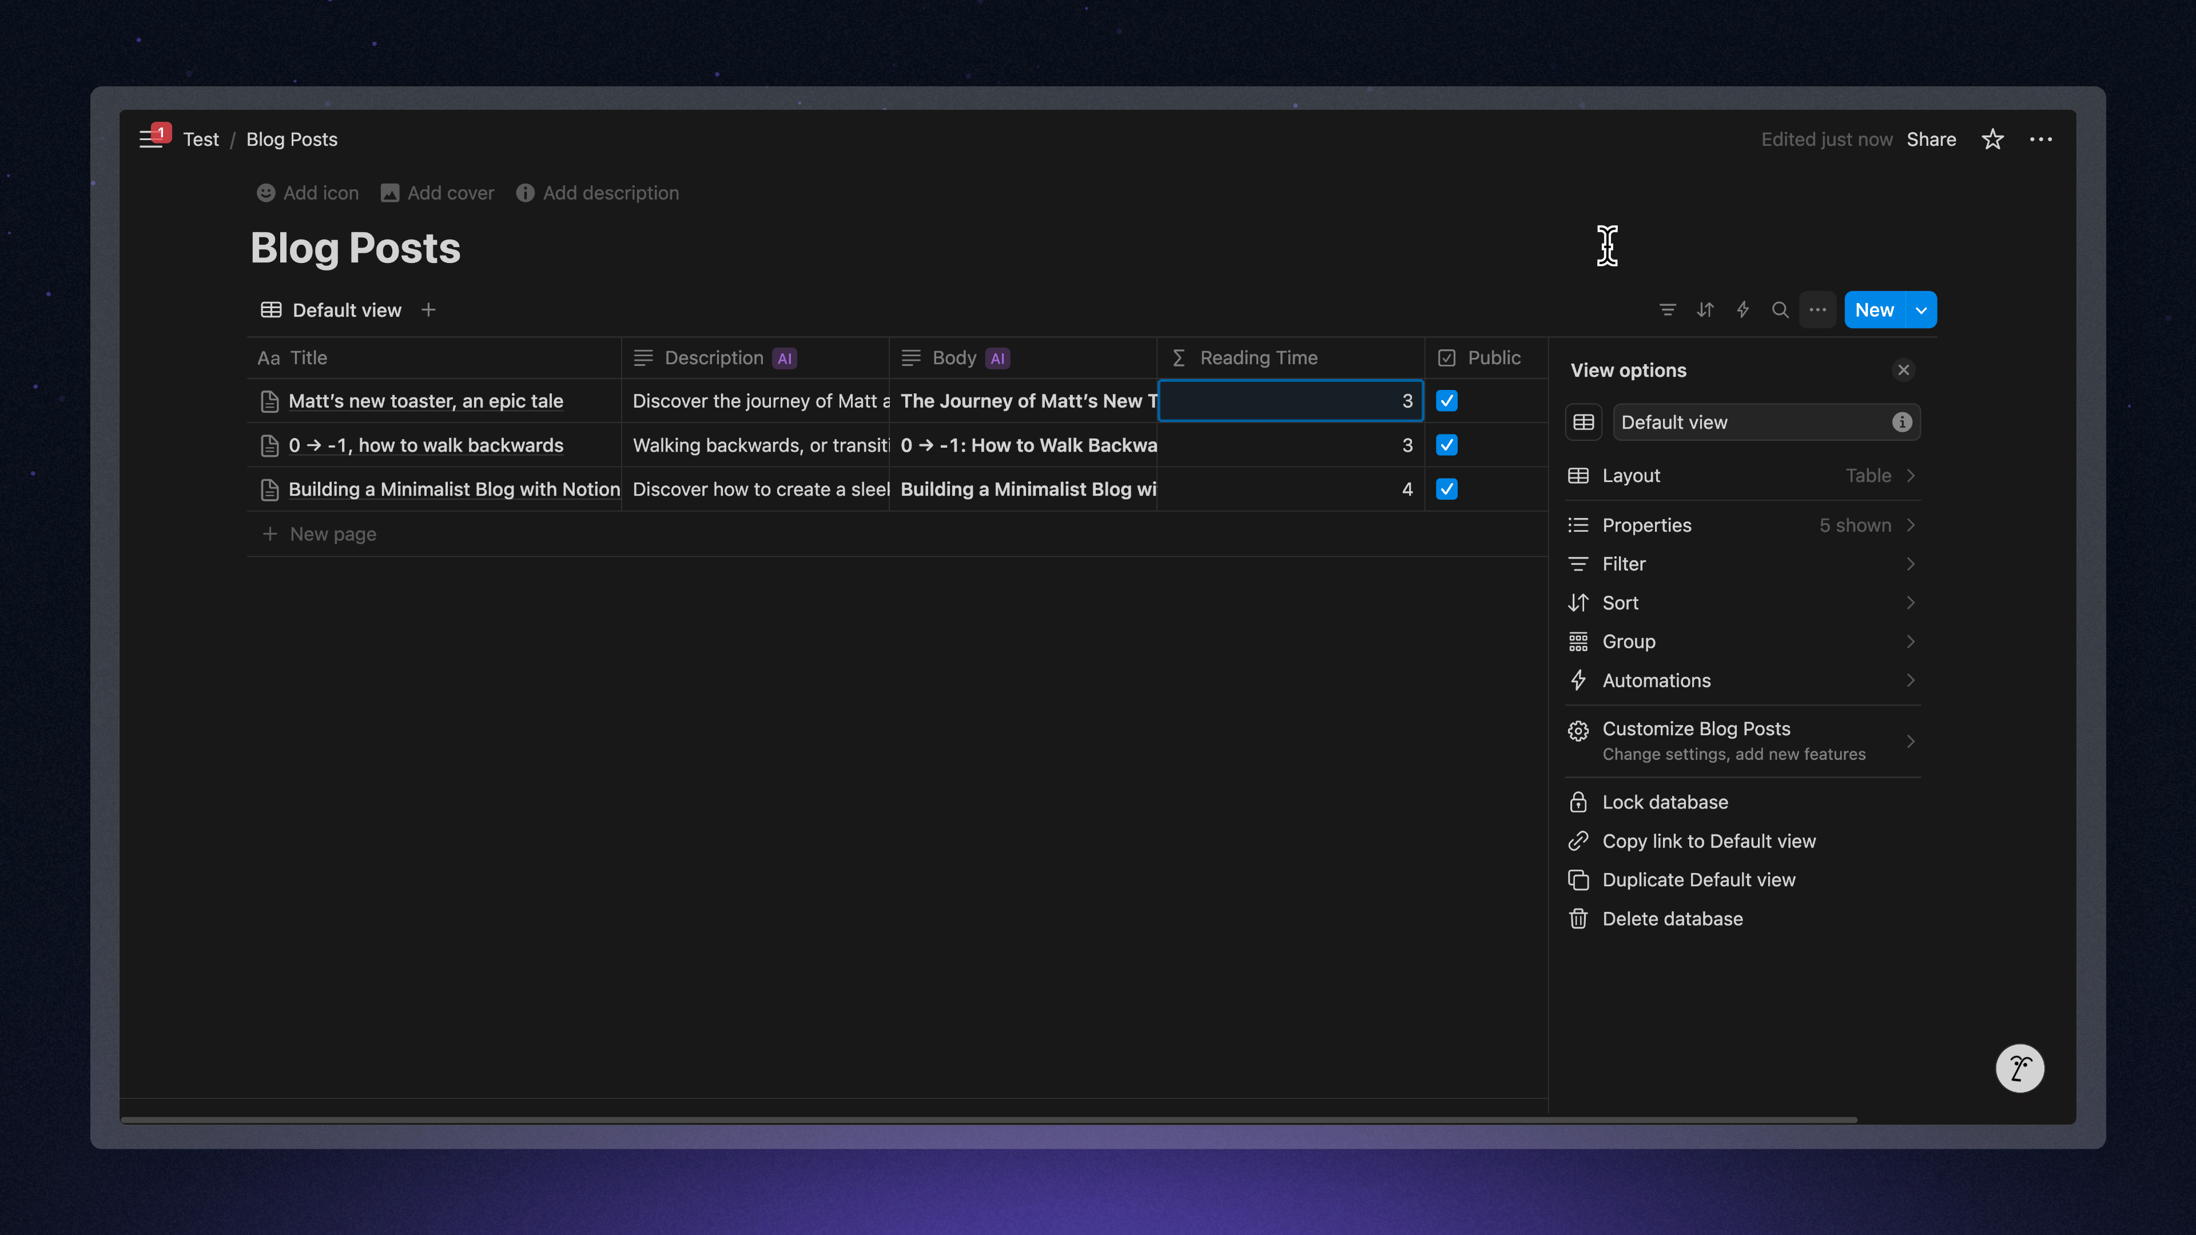Open the sidebar hamburger menu
This screenshot has width=2196, height=1235.
pos(151,140)
